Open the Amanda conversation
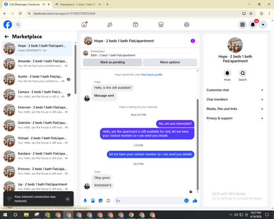 coord(37,64)
